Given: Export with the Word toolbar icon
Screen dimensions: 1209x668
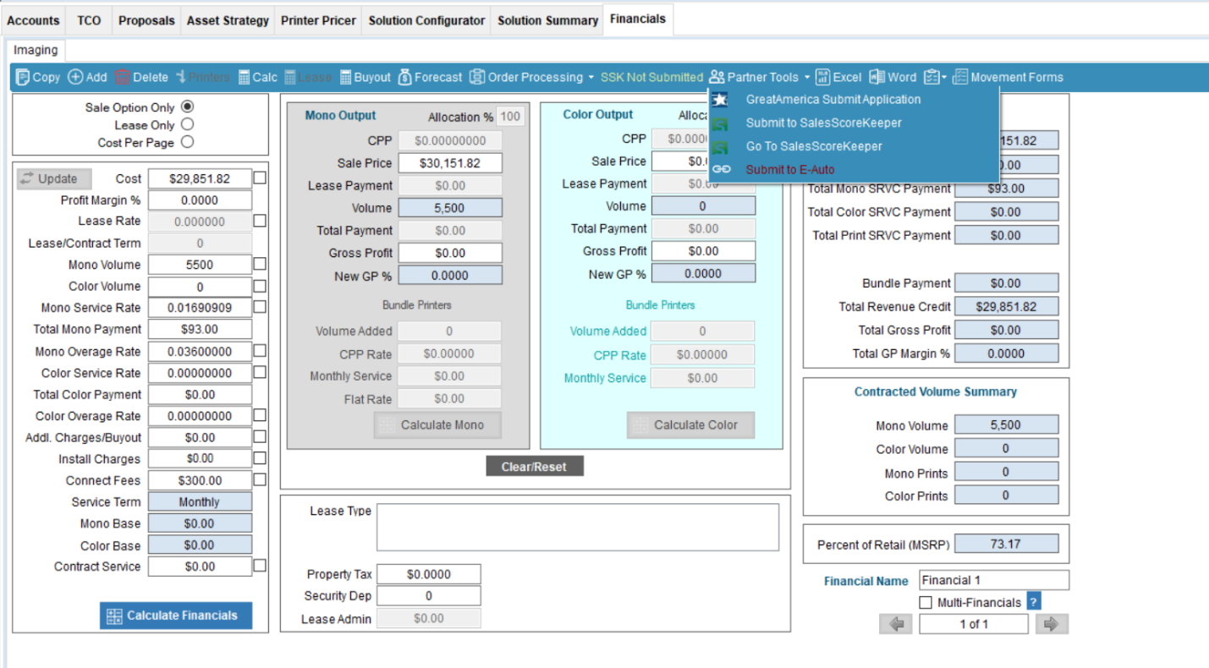Looking at the screenshot, I should coord(877,77).
